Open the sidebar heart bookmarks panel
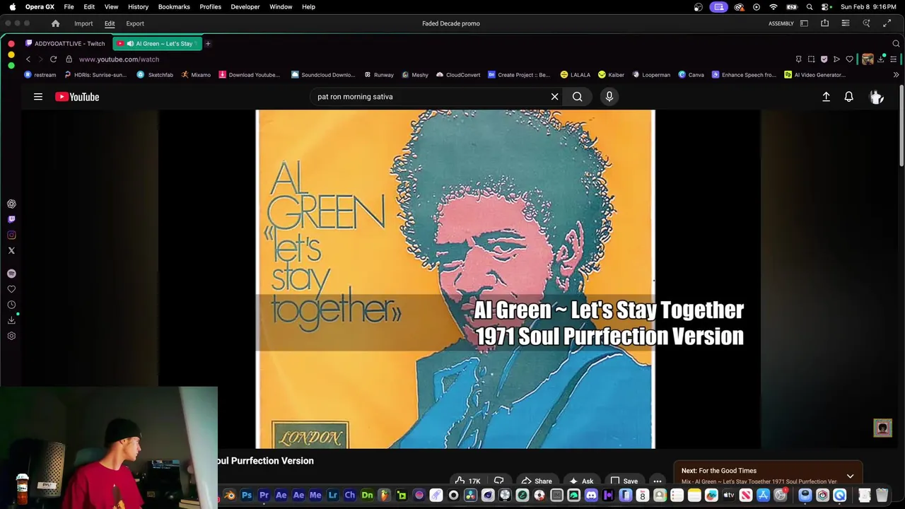The width and height of the screenshot is (905, 509). point(11,289)
